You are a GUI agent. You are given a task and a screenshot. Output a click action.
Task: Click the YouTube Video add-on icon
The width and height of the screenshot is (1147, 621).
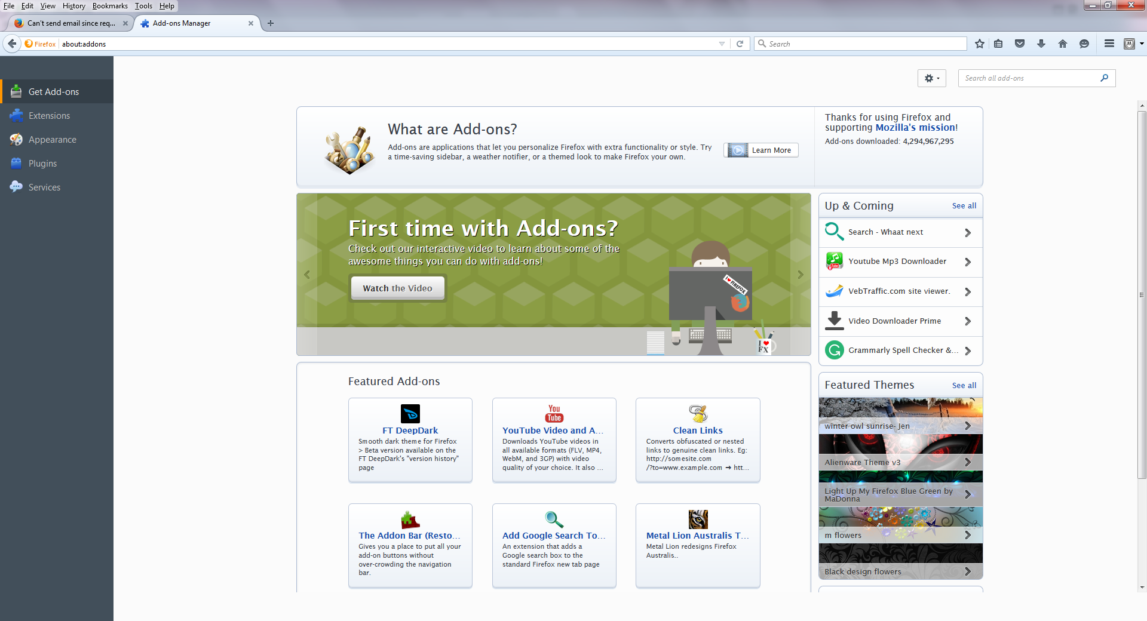point(554,413)
